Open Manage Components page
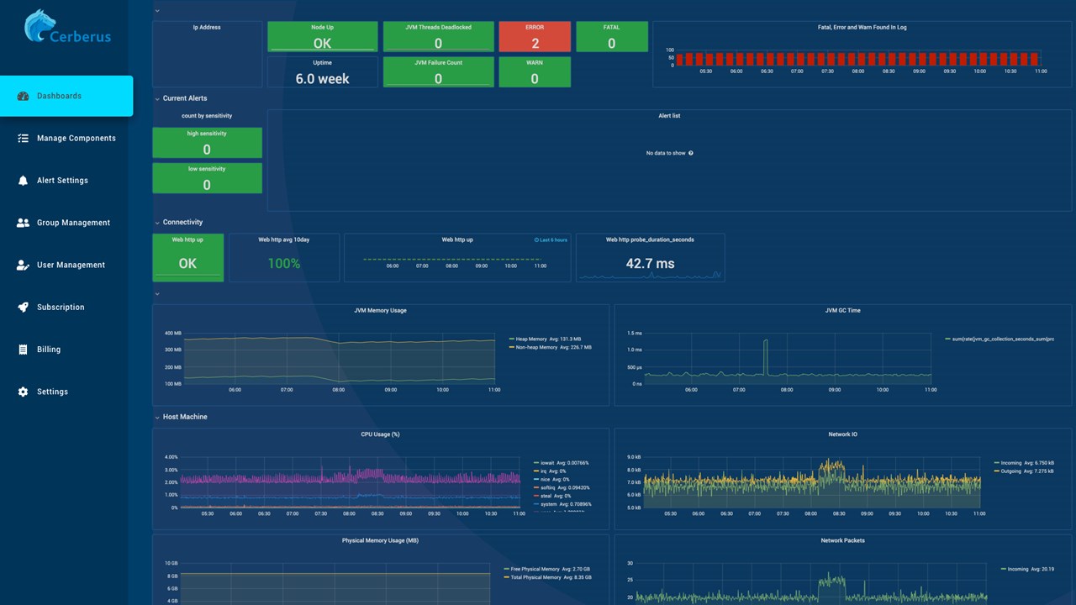 66,138
